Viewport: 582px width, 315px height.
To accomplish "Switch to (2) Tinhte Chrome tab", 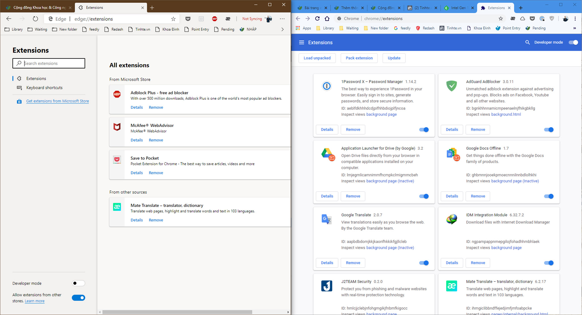I will 422,8.
